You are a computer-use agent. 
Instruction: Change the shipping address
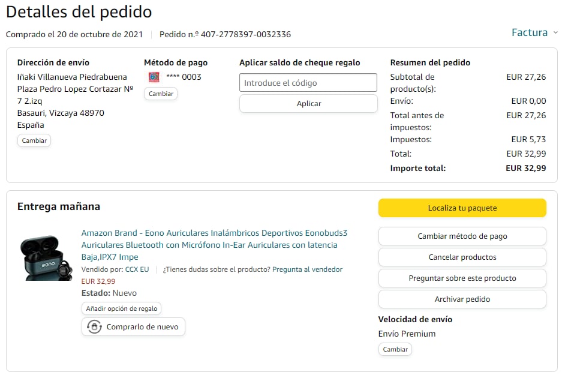pos(34,140)
